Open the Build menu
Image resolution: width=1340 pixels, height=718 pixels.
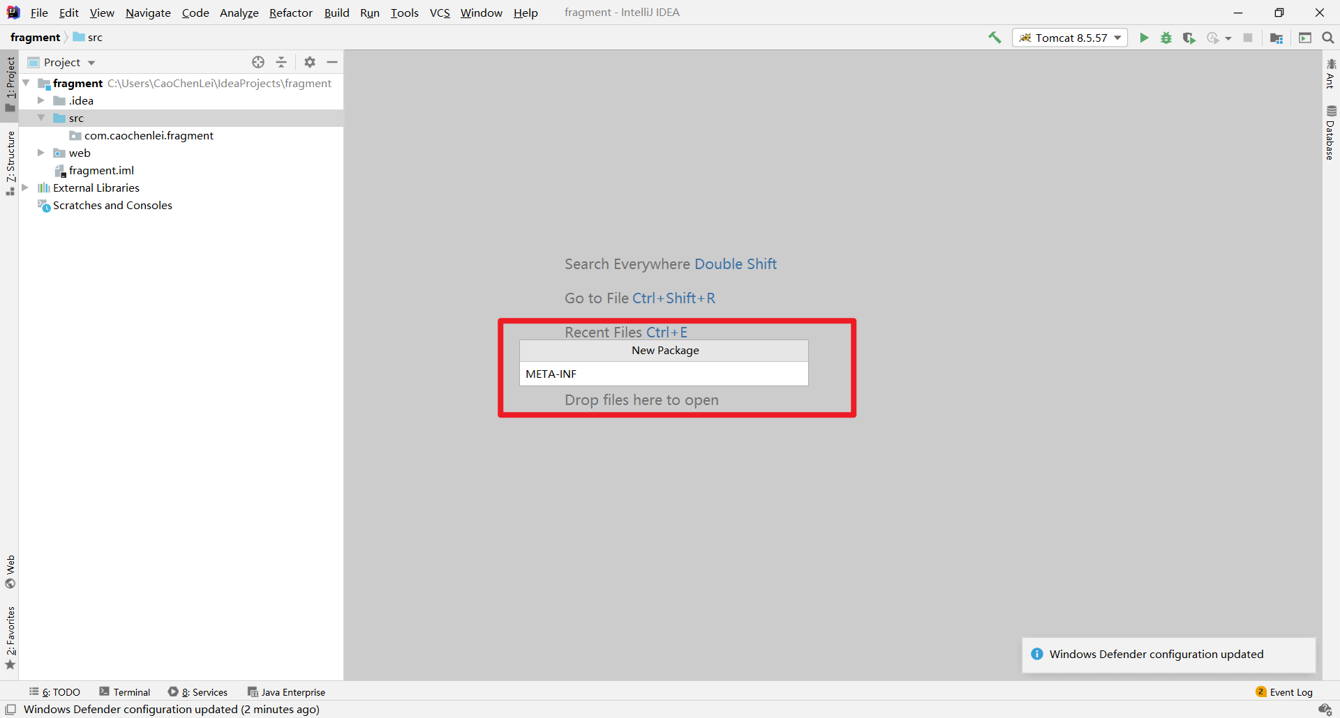pyautogui.click(x=336, y=13)
